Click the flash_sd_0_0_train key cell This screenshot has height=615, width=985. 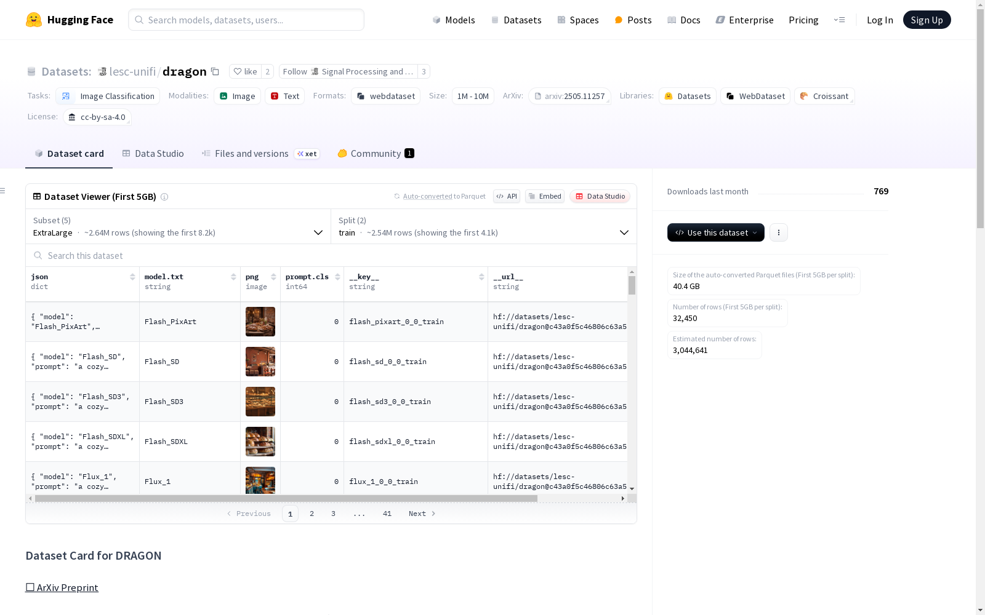pyautogui.click(x=416, y=362)
